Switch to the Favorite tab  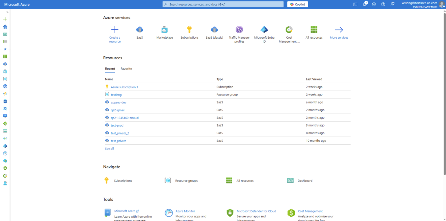[x=126, y=69]
